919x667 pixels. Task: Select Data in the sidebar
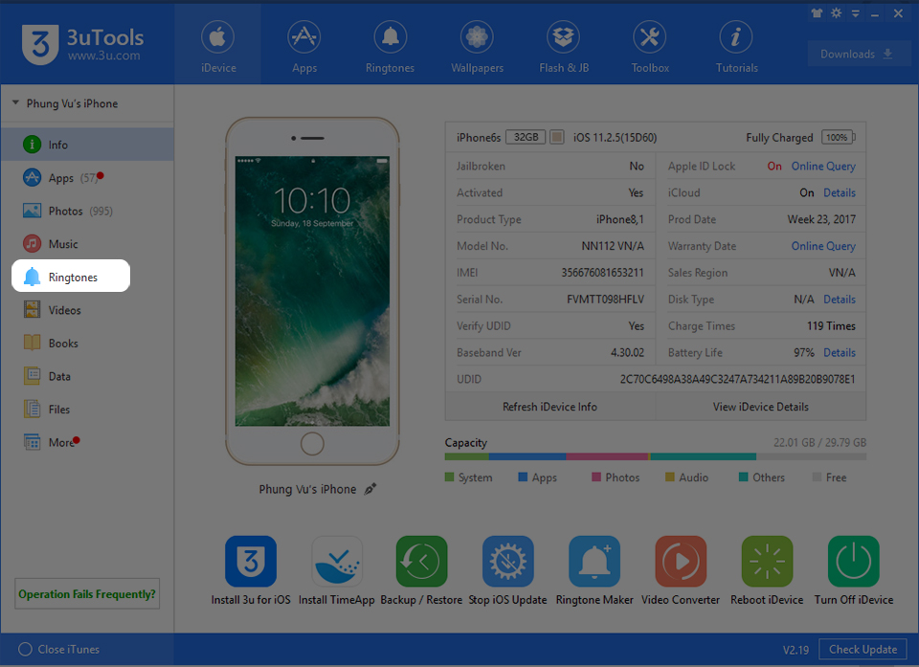87,376
